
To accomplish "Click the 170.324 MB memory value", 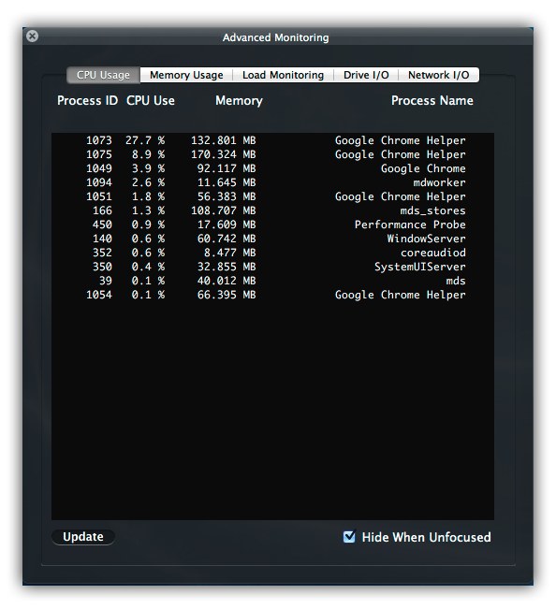I will 223,154.
